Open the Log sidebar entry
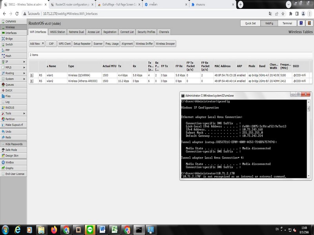The image size is (314, 235). [13, 102]
